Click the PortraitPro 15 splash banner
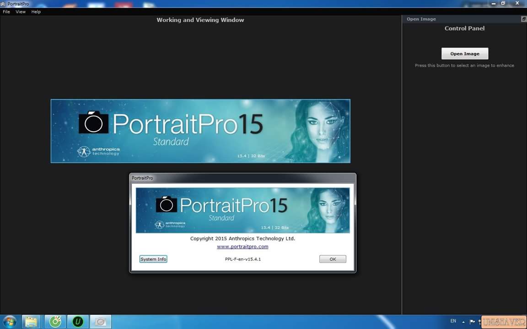Viewport: 527px width, 329px height. 201,131
